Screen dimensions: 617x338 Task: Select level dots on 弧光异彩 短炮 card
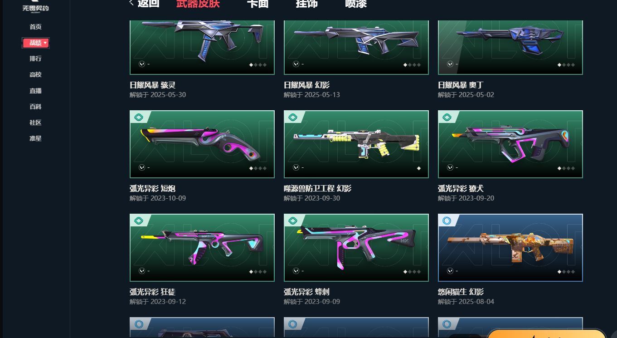coord(258,168)
